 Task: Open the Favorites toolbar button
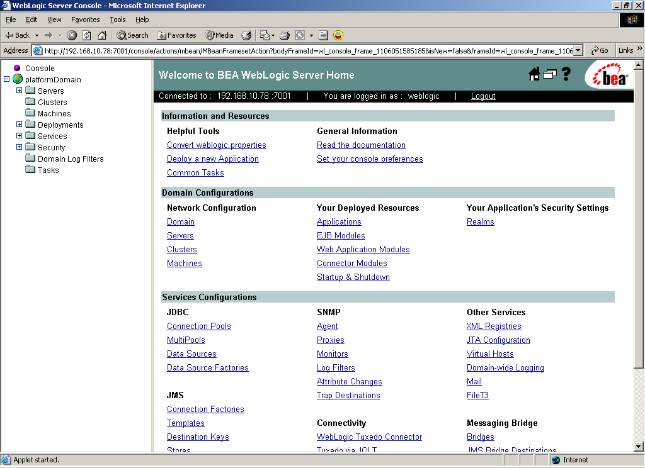[176, 35]
